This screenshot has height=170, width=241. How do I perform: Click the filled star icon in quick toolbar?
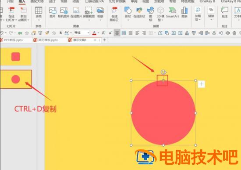tap(27, 33)
